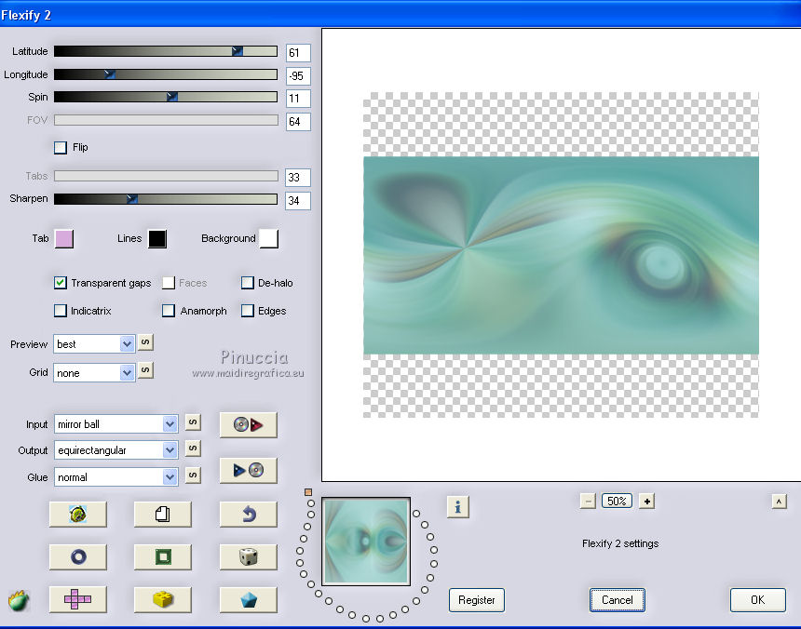Screen dimensions: 801x629
Task: Click the Latitude slider
Action: pos(166,51)
